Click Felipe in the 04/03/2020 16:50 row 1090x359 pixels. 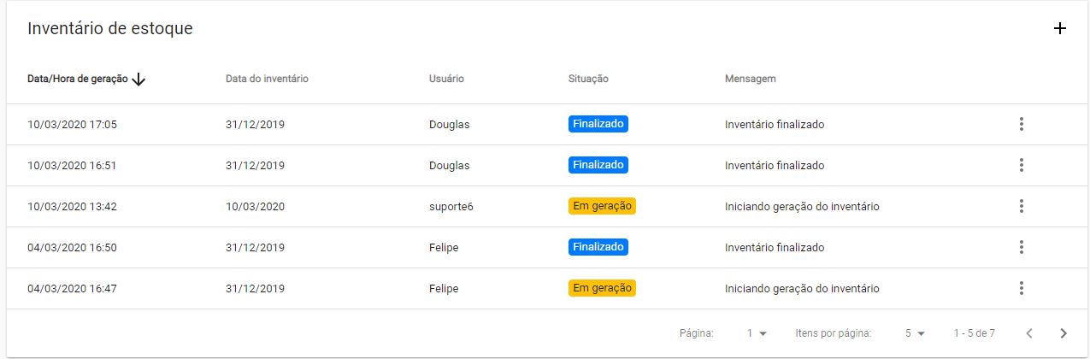444,247
